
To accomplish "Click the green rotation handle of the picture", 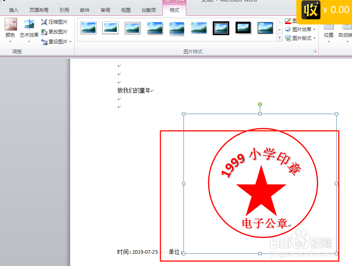I will [x=260, y=104].
